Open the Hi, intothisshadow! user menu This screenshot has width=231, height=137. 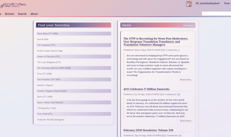point(208,3)
